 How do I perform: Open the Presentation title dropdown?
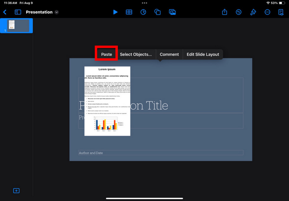(56, 12)
